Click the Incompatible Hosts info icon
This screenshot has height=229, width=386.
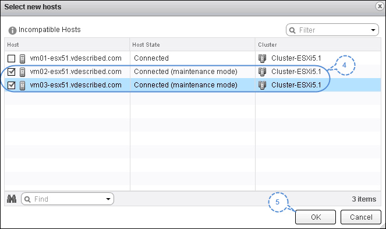12,30
